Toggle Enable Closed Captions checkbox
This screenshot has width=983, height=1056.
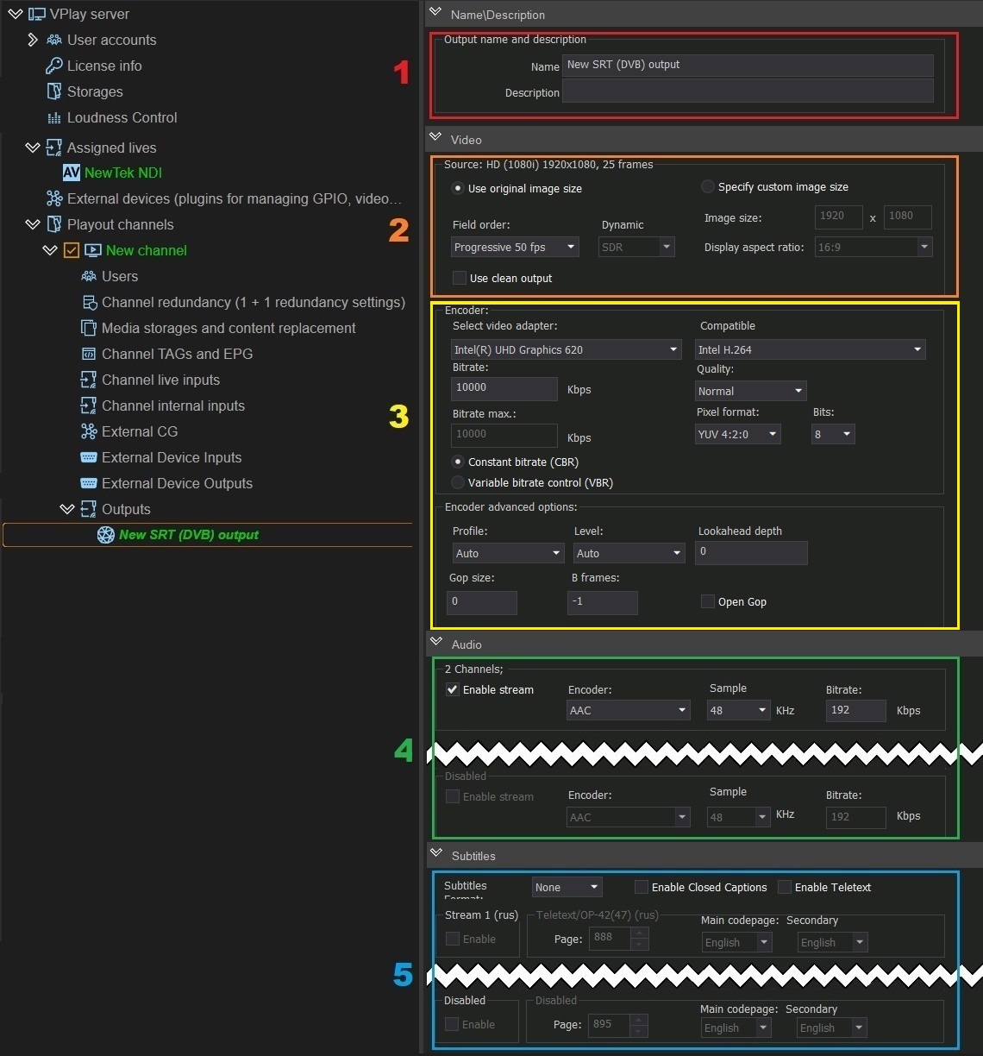pos(642,887)
